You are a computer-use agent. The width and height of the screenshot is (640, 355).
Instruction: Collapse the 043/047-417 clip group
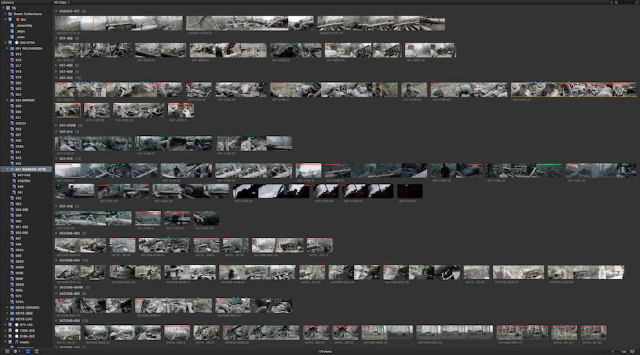click(x=56, y=12)
